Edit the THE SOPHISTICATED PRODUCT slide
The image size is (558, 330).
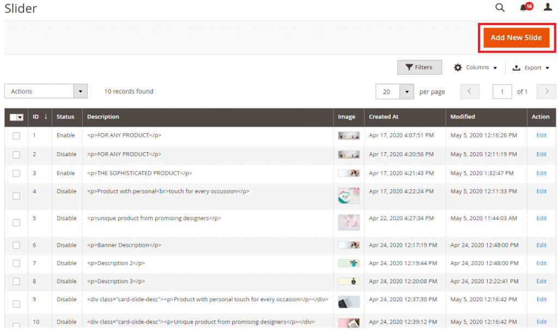pos(541,173)
